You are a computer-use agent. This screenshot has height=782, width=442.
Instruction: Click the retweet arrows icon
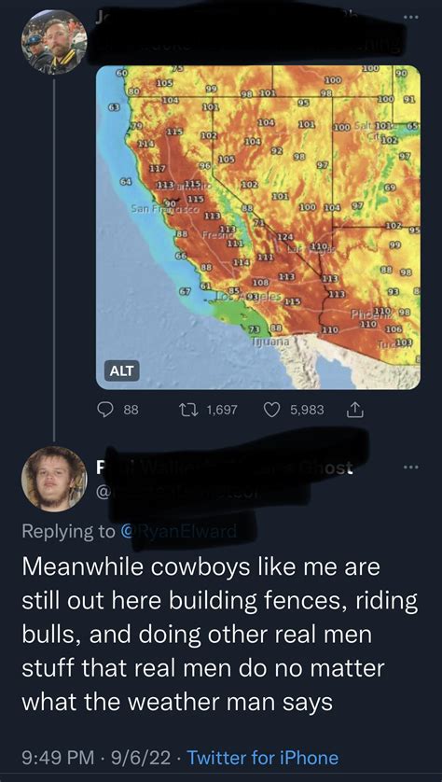192,410
